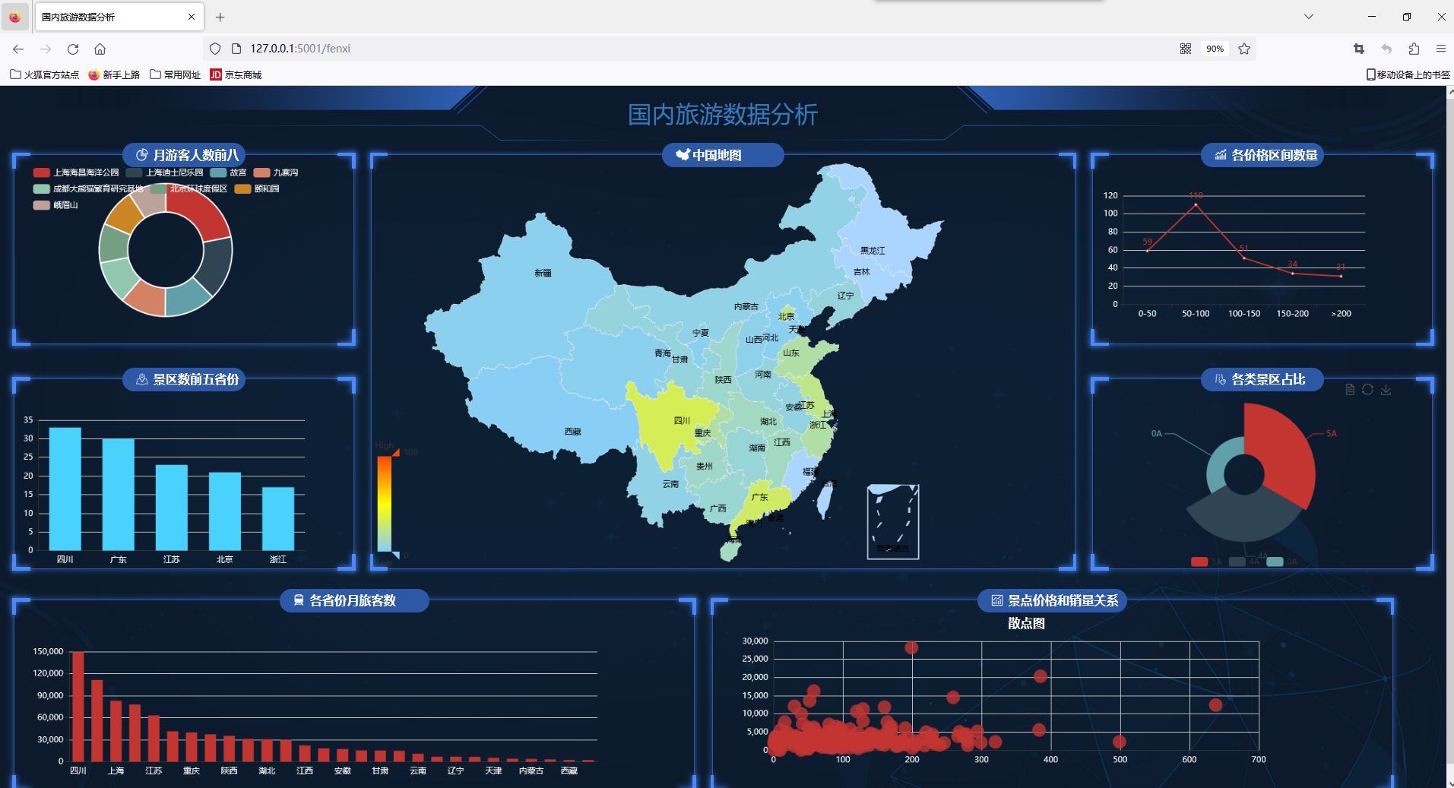Click the icon beside 各类景区占比 title
The width and height of the screenshot is (1454, 788).
1221,379
